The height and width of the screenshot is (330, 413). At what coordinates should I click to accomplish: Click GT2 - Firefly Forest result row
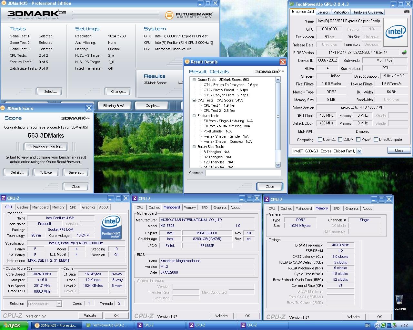pos(226,90)
